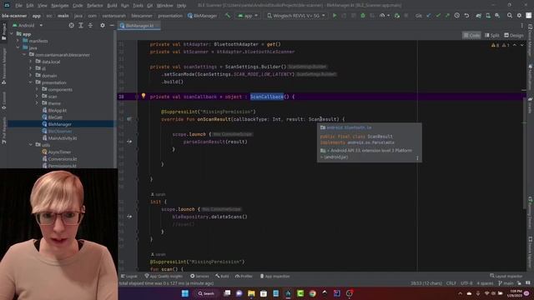
Task: Open the Profiler tool window
Action: tap(244, 276)
